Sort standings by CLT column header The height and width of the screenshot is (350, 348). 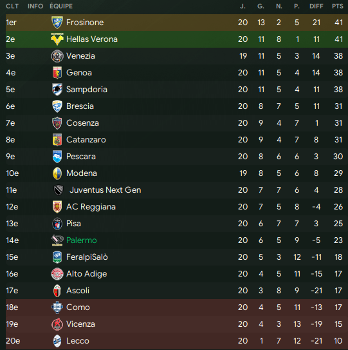tap(12, 6)
